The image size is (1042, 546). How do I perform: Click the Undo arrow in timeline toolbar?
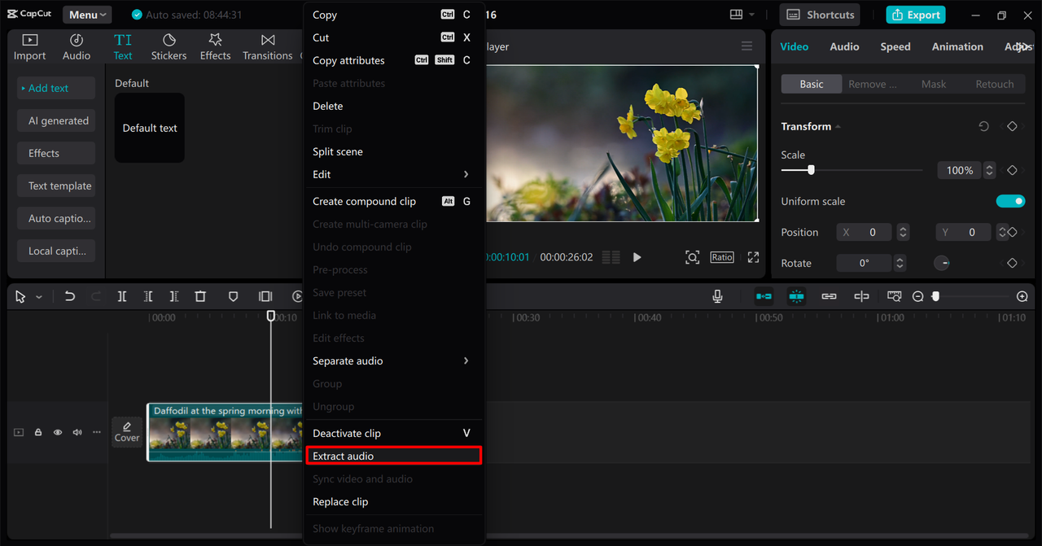[x=70, y=296]
